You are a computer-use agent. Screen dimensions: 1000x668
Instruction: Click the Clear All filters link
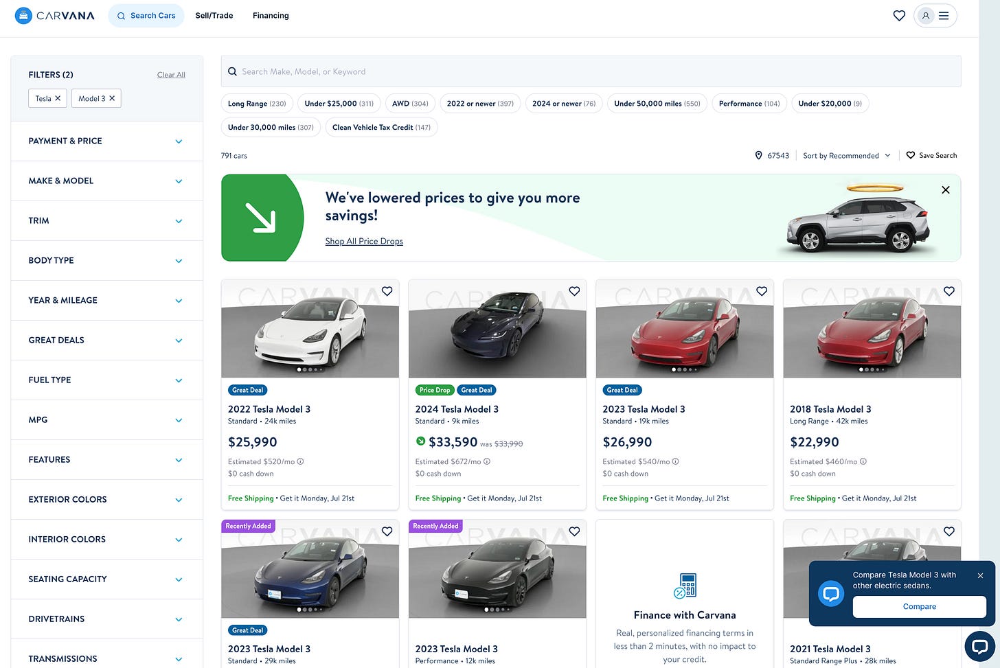[171, 75]
